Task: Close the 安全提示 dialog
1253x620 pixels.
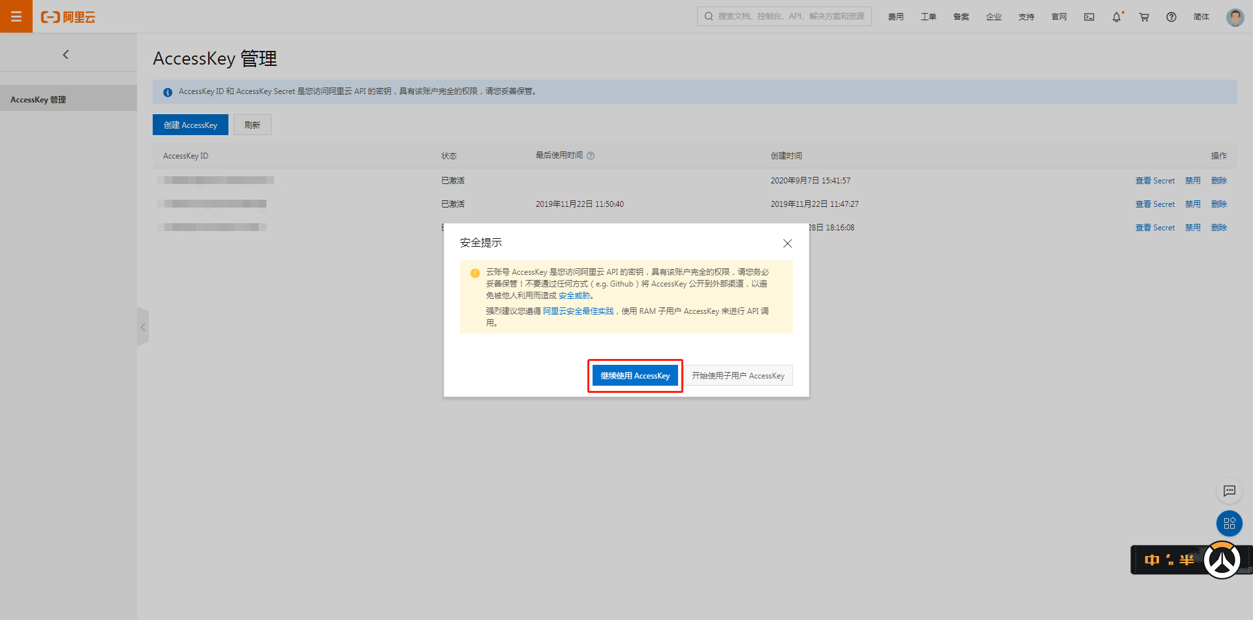Action: 788,243
